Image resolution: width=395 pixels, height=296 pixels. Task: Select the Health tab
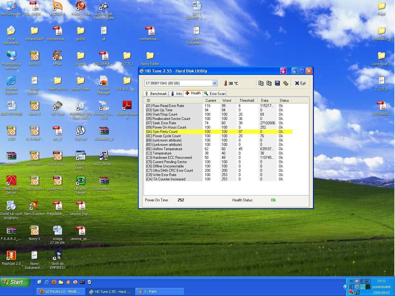click(x=193, y=93)
